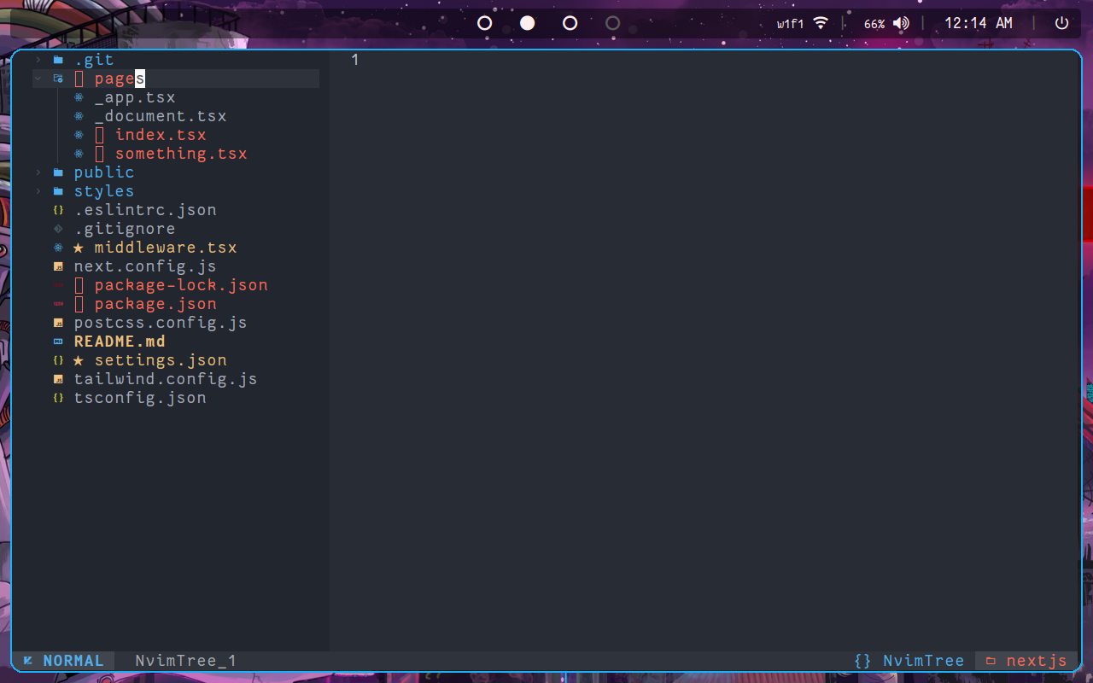
Task: Click the markdown icon before README.md
Action: pos(57,341)
